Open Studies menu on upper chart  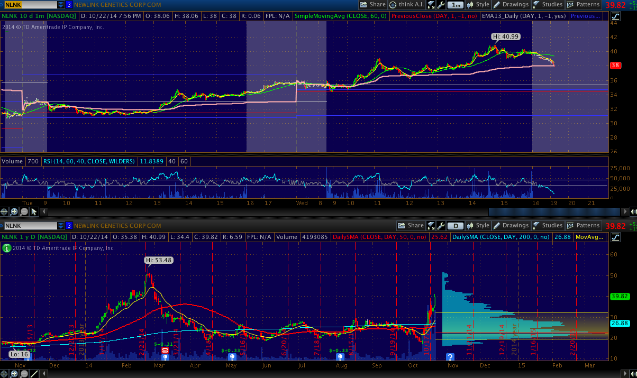pyautogui.click(x=548, y=5)
